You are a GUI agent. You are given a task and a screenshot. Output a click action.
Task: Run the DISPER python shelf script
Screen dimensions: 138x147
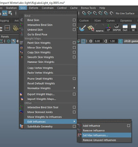[x=117, y=28]
